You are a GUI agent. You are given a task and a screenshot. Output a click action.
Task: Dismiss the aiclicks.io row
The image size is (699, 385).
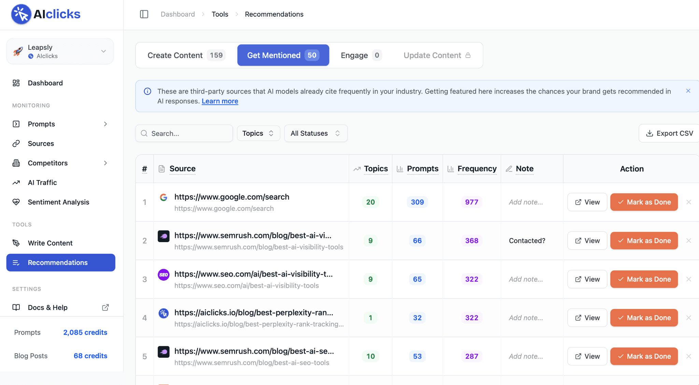click(x=689, y=317)
